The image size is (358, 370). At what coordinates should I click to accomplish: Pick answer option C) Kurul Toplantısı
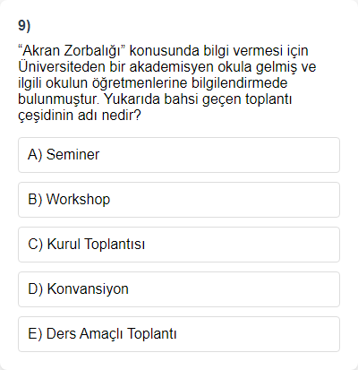(179, 245)
